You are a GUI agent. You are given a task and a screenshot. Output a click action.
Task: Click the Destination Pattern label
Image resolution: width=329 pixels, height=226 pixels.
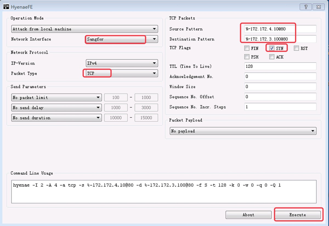tap(192, 39)
